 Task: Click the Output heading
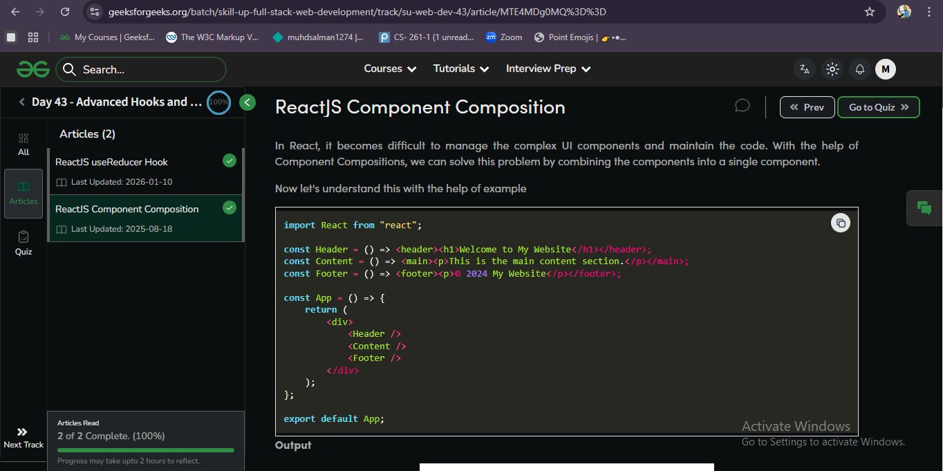(293, 445)
